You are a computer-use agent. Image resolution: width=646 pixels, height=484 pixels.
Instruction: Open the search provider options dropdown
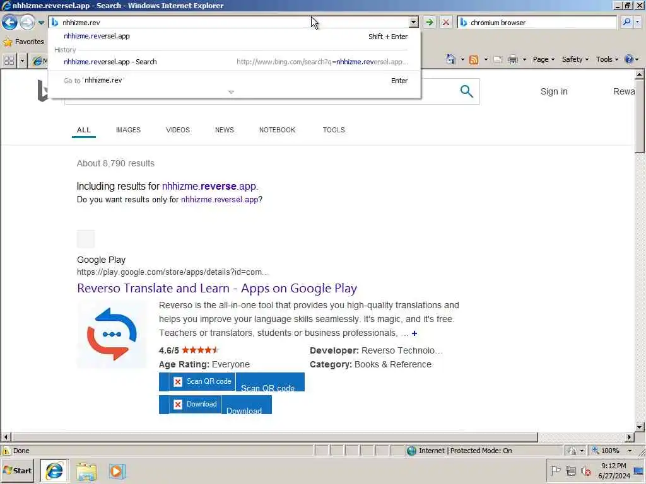coord(637,22)
